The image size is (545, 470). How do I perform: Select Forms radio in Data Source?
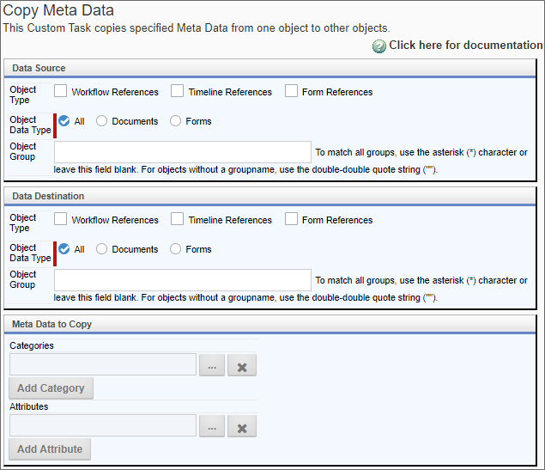[x=175, y=121]
